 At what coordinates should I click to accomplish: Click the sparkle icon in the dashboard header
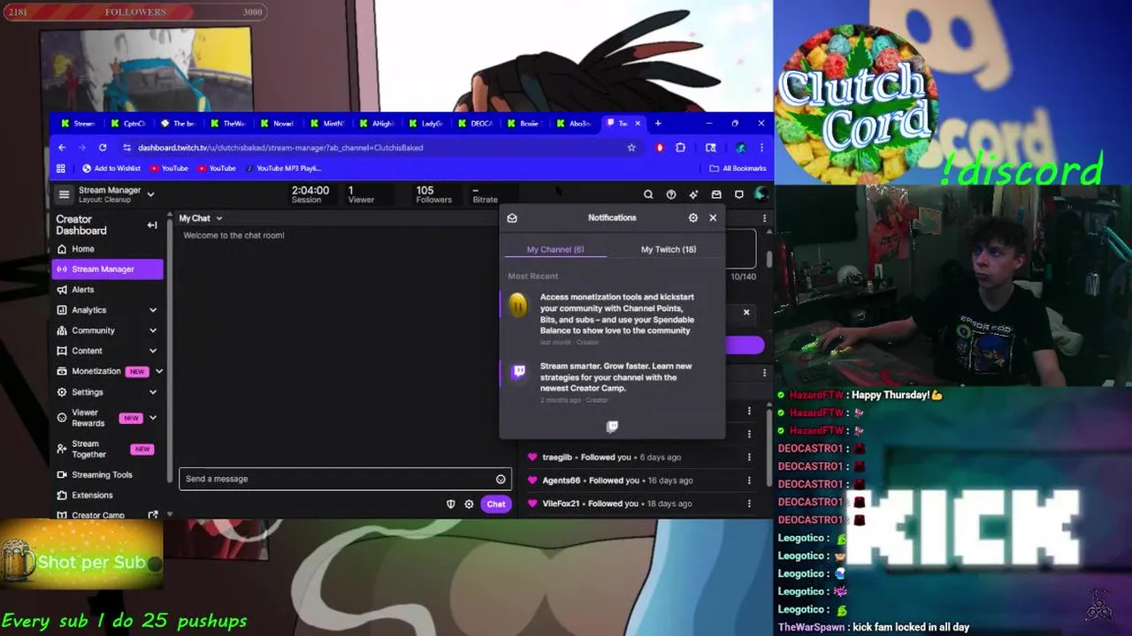pyautogui.click(x=693, y=194)
